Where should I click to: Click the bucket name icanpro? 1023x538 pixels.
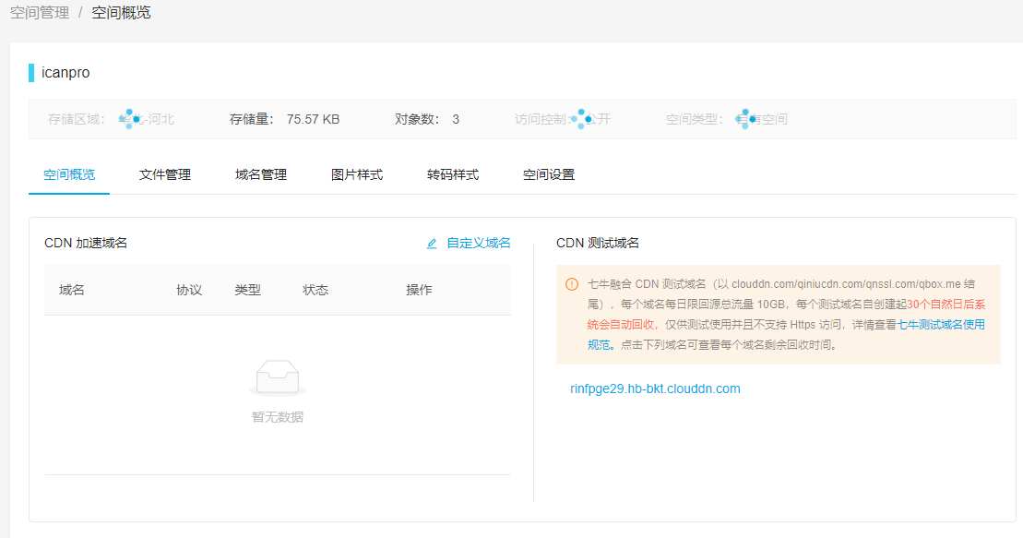[x=65, y=73]
